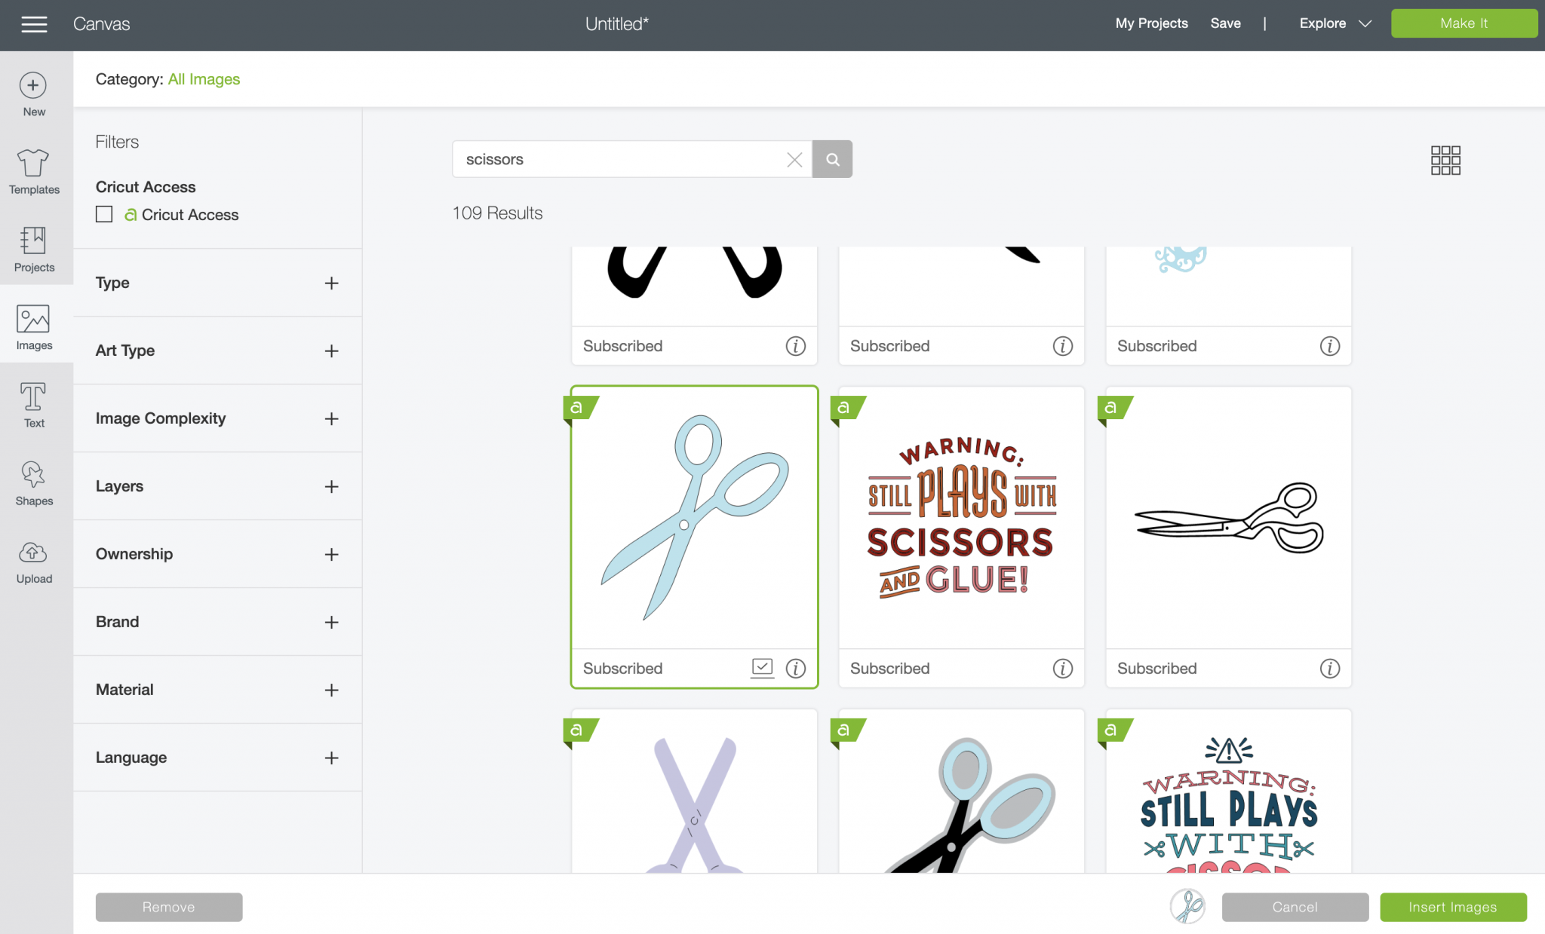Select the Text tool
This screenshot has height=934, width=1545.
(34, 405)
